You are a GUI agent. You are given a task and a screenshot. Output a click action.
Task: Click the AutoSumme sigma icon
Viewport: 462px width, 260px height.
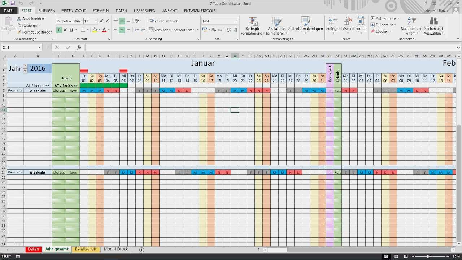tap(373, 18)
